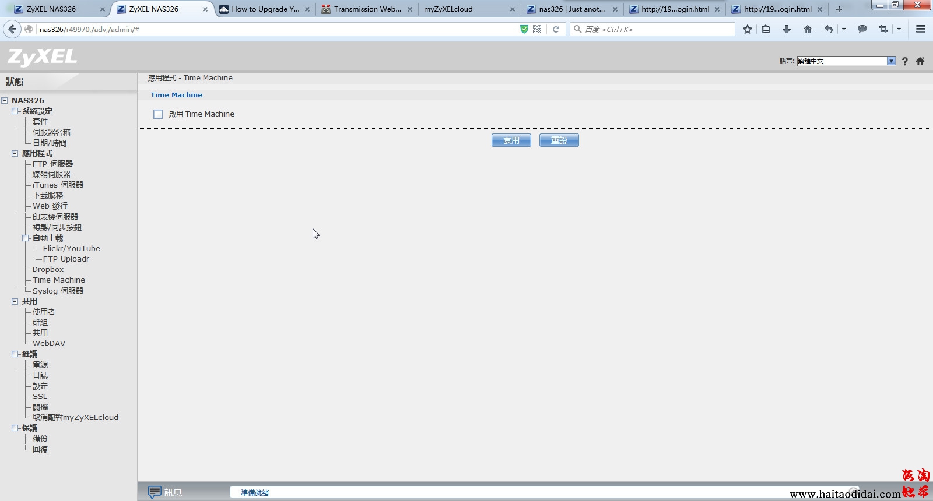Image resolution: width=933 pixels, height=501 pixels.
Task: Reload the page with refresh icon
Action: (556, 29)
